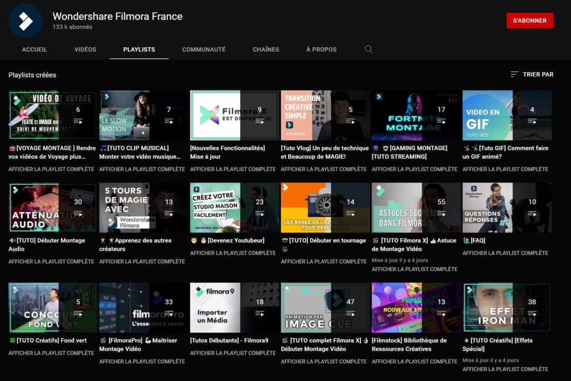Open the CHAÎNES tab
This screenshot has height=381, width=571.
click(266, 49)
